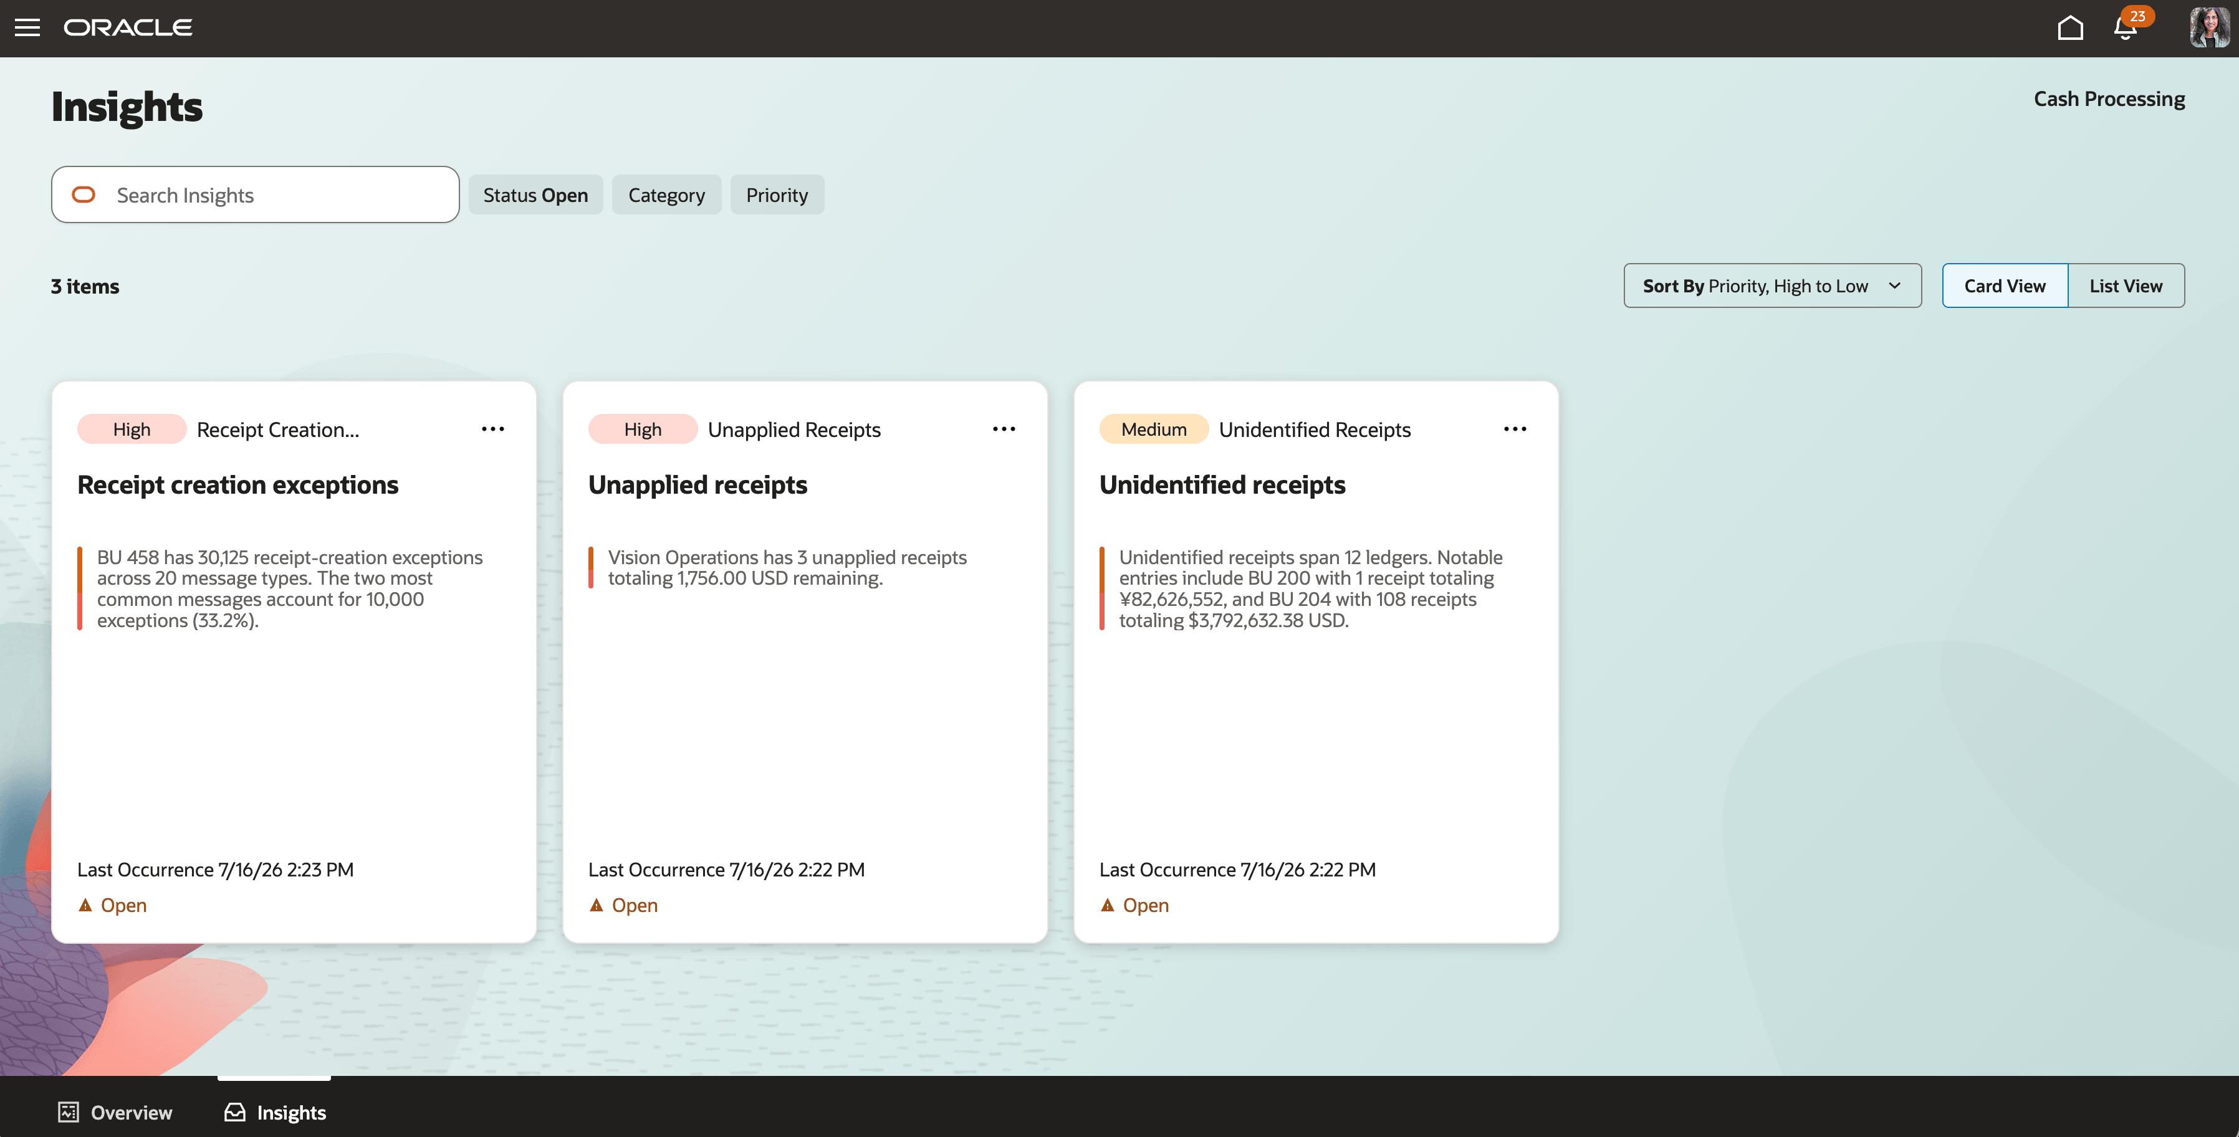This screenshot has height=1137, width=2239.
Task: Open Receipt creation exceptions insight title
Action: click(x=238, y=485)
